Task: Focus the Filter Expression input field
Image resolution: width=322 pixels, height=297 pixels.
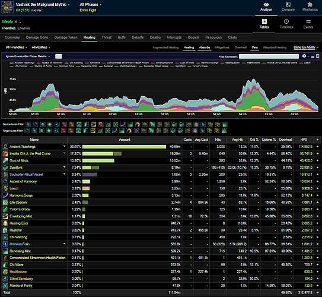Action: pyautogui.click(x=269, y=56)
